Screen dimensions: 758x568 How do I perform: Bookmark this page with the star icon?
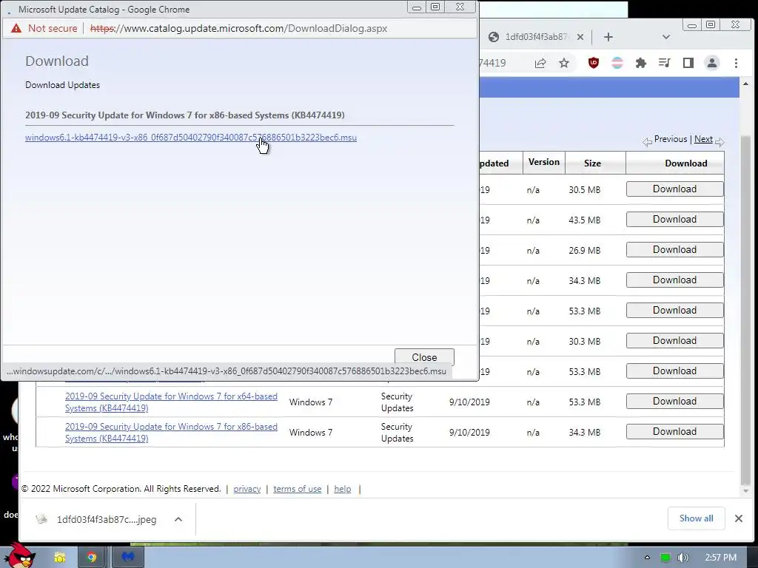(563, 64)
